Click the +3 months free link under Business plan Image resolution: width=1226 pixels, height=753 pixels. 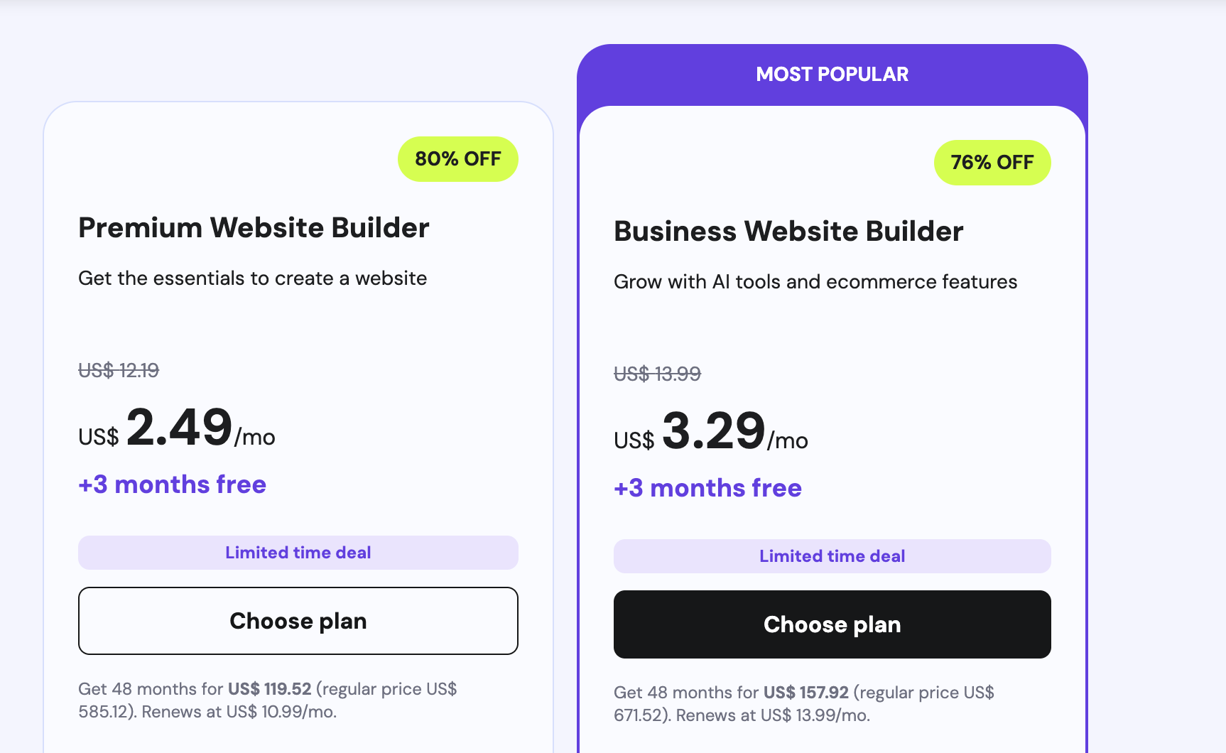tap(707, 487)
